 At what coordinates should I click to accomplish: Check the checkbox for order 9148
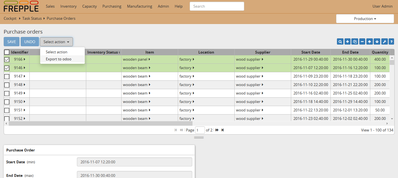point(7,85)
